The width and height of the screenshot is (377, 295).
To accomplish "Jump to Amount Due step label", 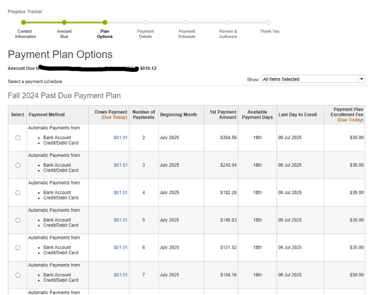I will (x=64, y=34).
